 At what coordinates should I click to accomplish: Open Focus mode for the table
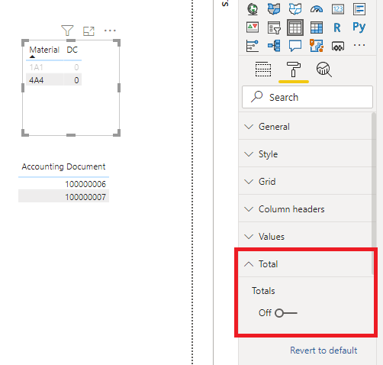click(89, 31)
